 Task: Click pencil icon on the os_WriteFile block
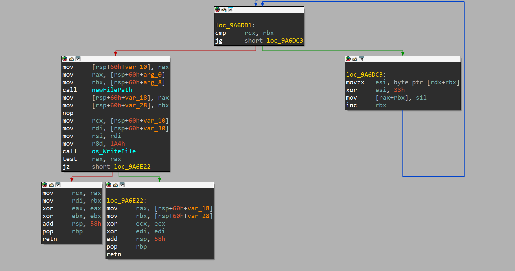click(71, 59)
